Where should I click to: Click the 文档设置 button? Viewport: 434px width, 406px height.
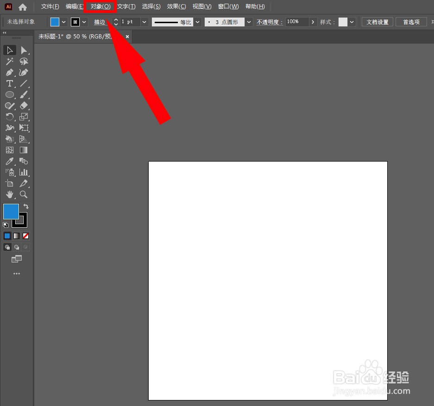tap(377, 22)
